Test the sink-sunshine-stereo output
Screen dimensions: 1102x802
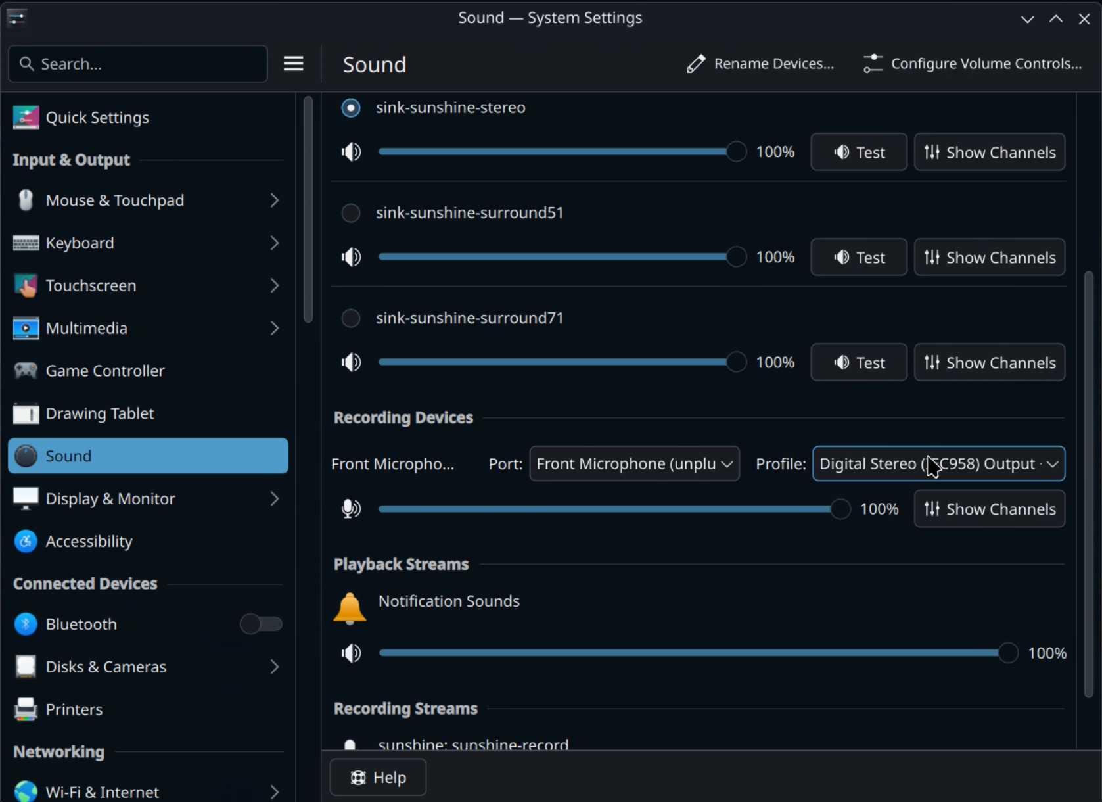pos(859,152)
